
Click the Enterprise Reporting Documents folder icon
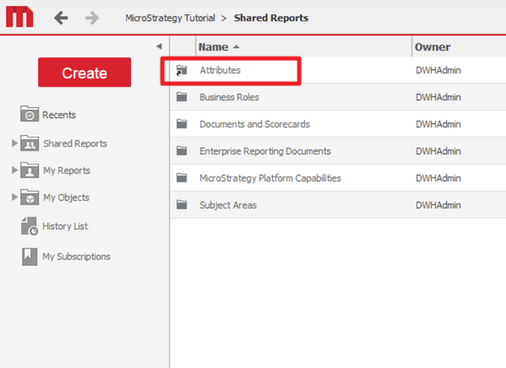pos(181,151)
